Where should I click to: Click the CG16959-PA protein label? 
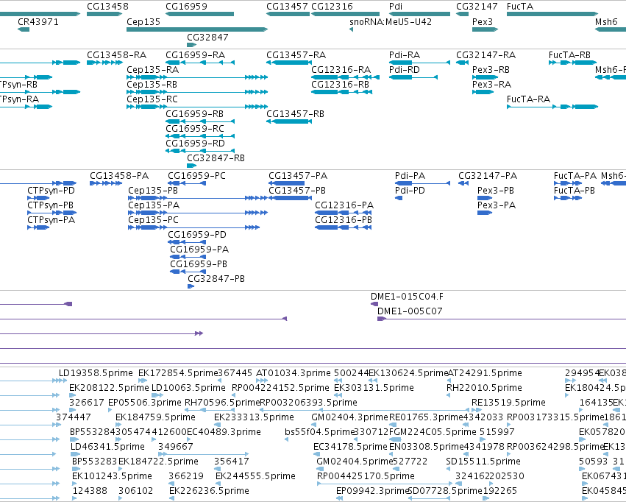199,250
